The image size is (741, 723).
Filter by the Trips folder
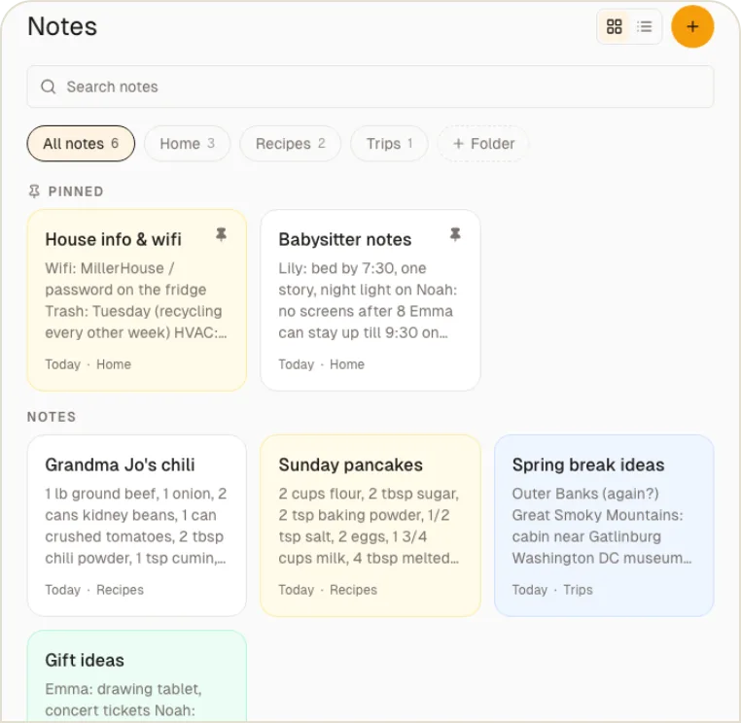pos(389,144)
